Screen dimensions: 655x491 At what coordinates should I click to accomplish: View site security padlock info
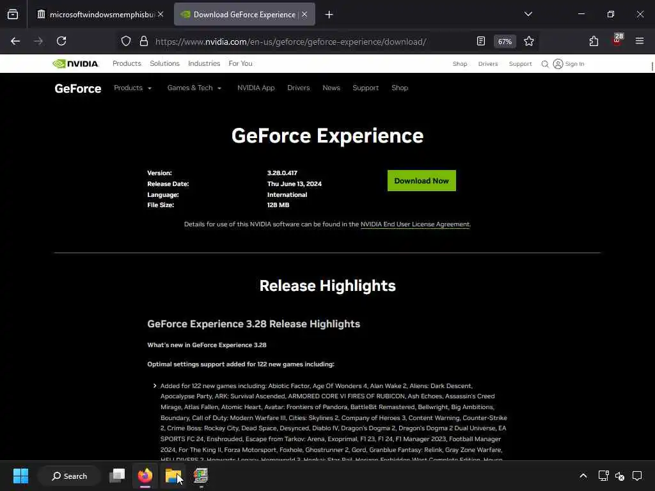click(x=144, y=41)
